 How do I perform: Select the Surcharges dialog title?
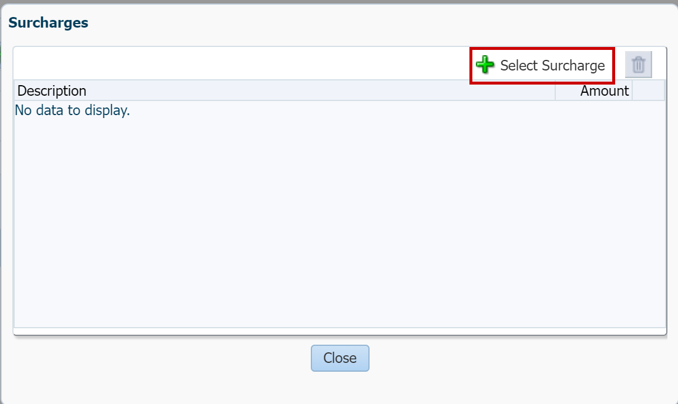click(48, 22)
